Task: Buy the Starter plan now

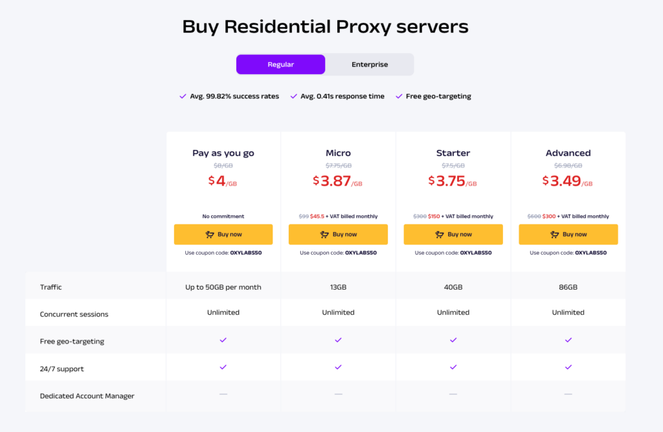Action: [x=453, y=234]
